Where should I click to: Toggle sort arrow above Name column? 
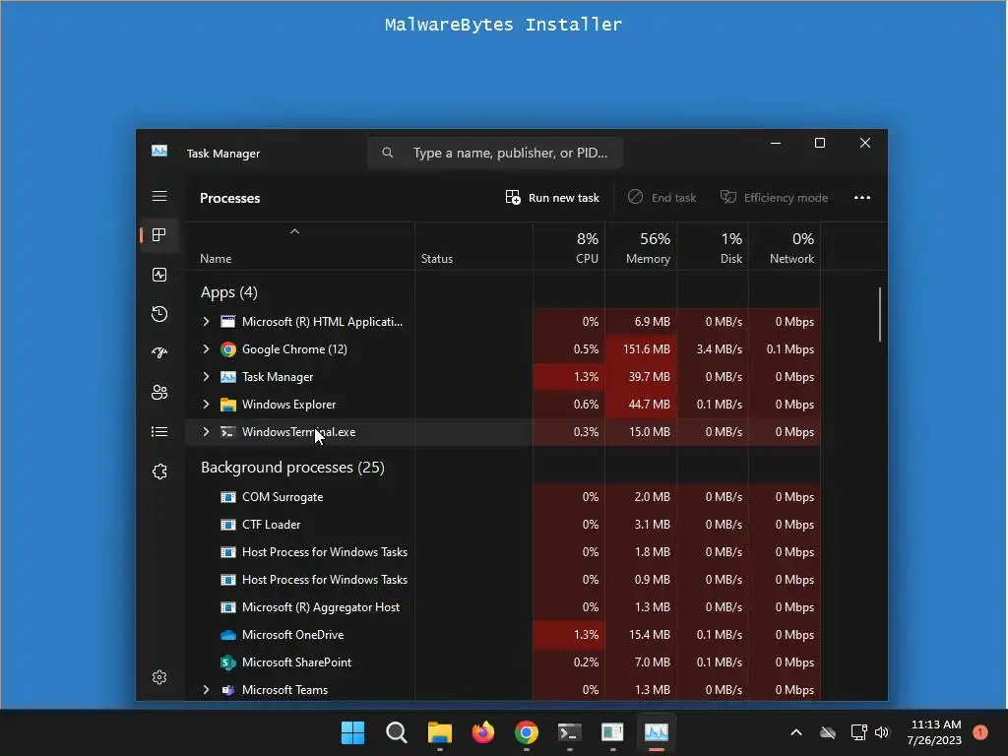(x=294, y=231)
